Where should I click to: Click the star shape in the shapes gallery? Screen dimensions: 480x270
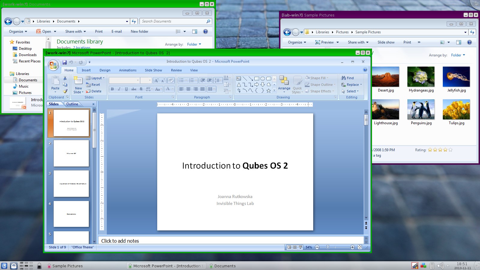(268, 90)
